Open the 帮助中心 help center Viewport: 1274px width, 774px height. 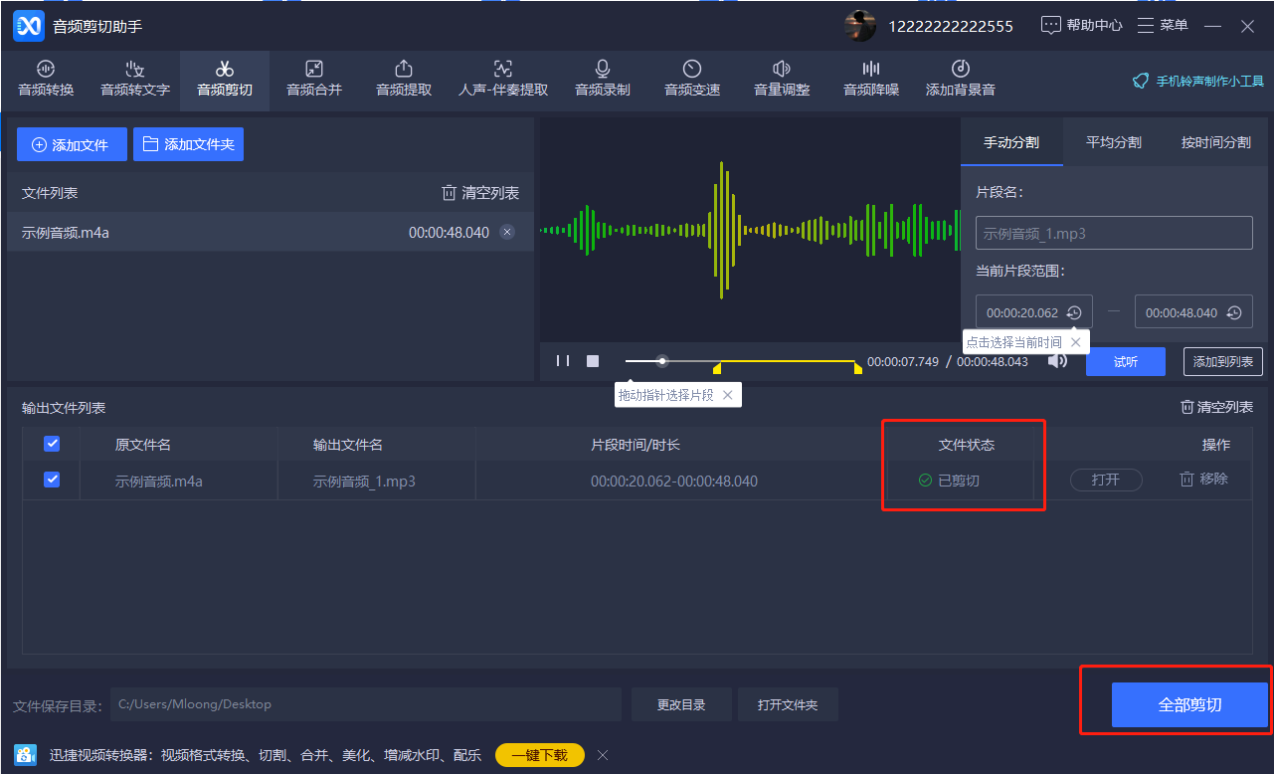coord(1082,26)
